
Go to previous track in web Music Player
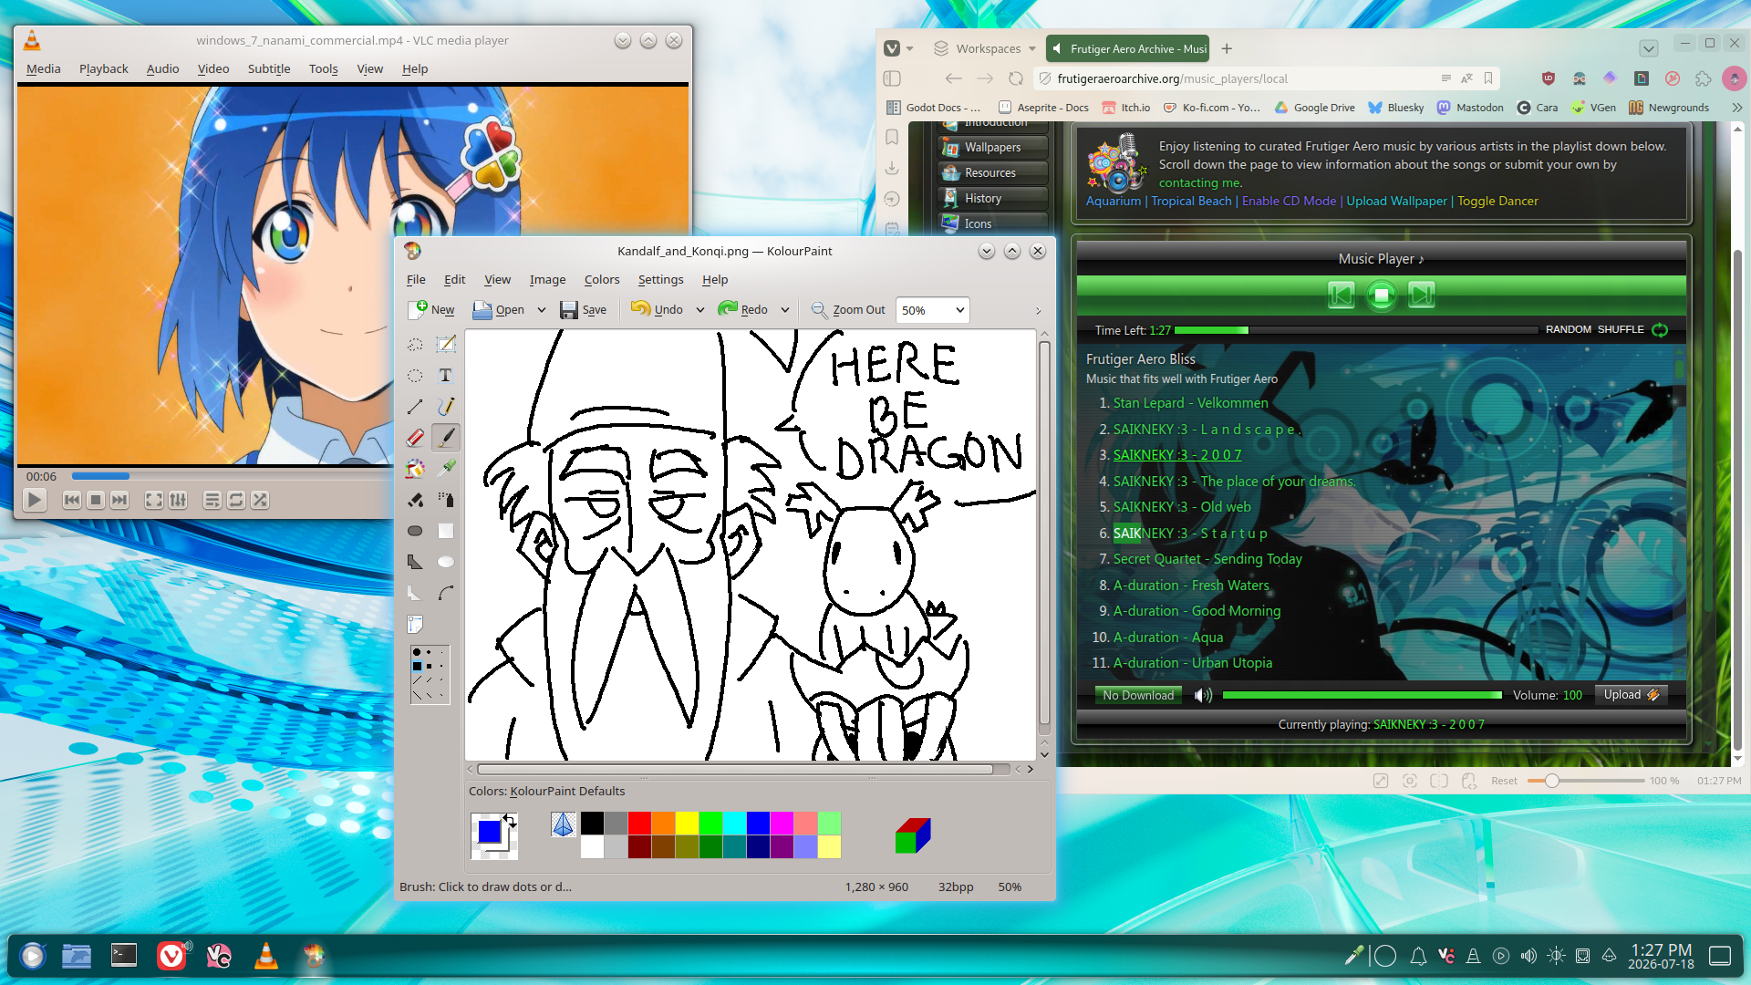click(x=1341, y=295)
